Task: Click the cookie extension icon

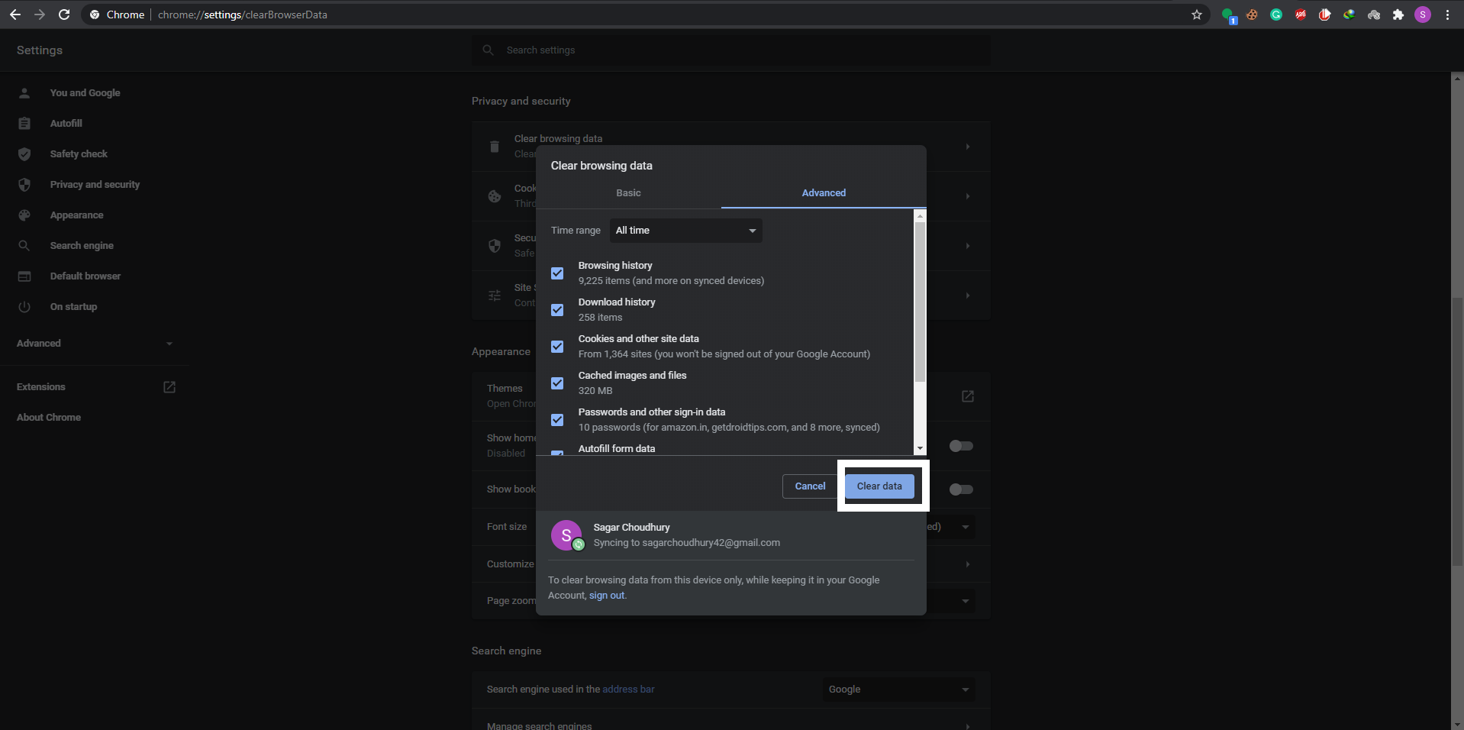Action: tap(1252, 15)
